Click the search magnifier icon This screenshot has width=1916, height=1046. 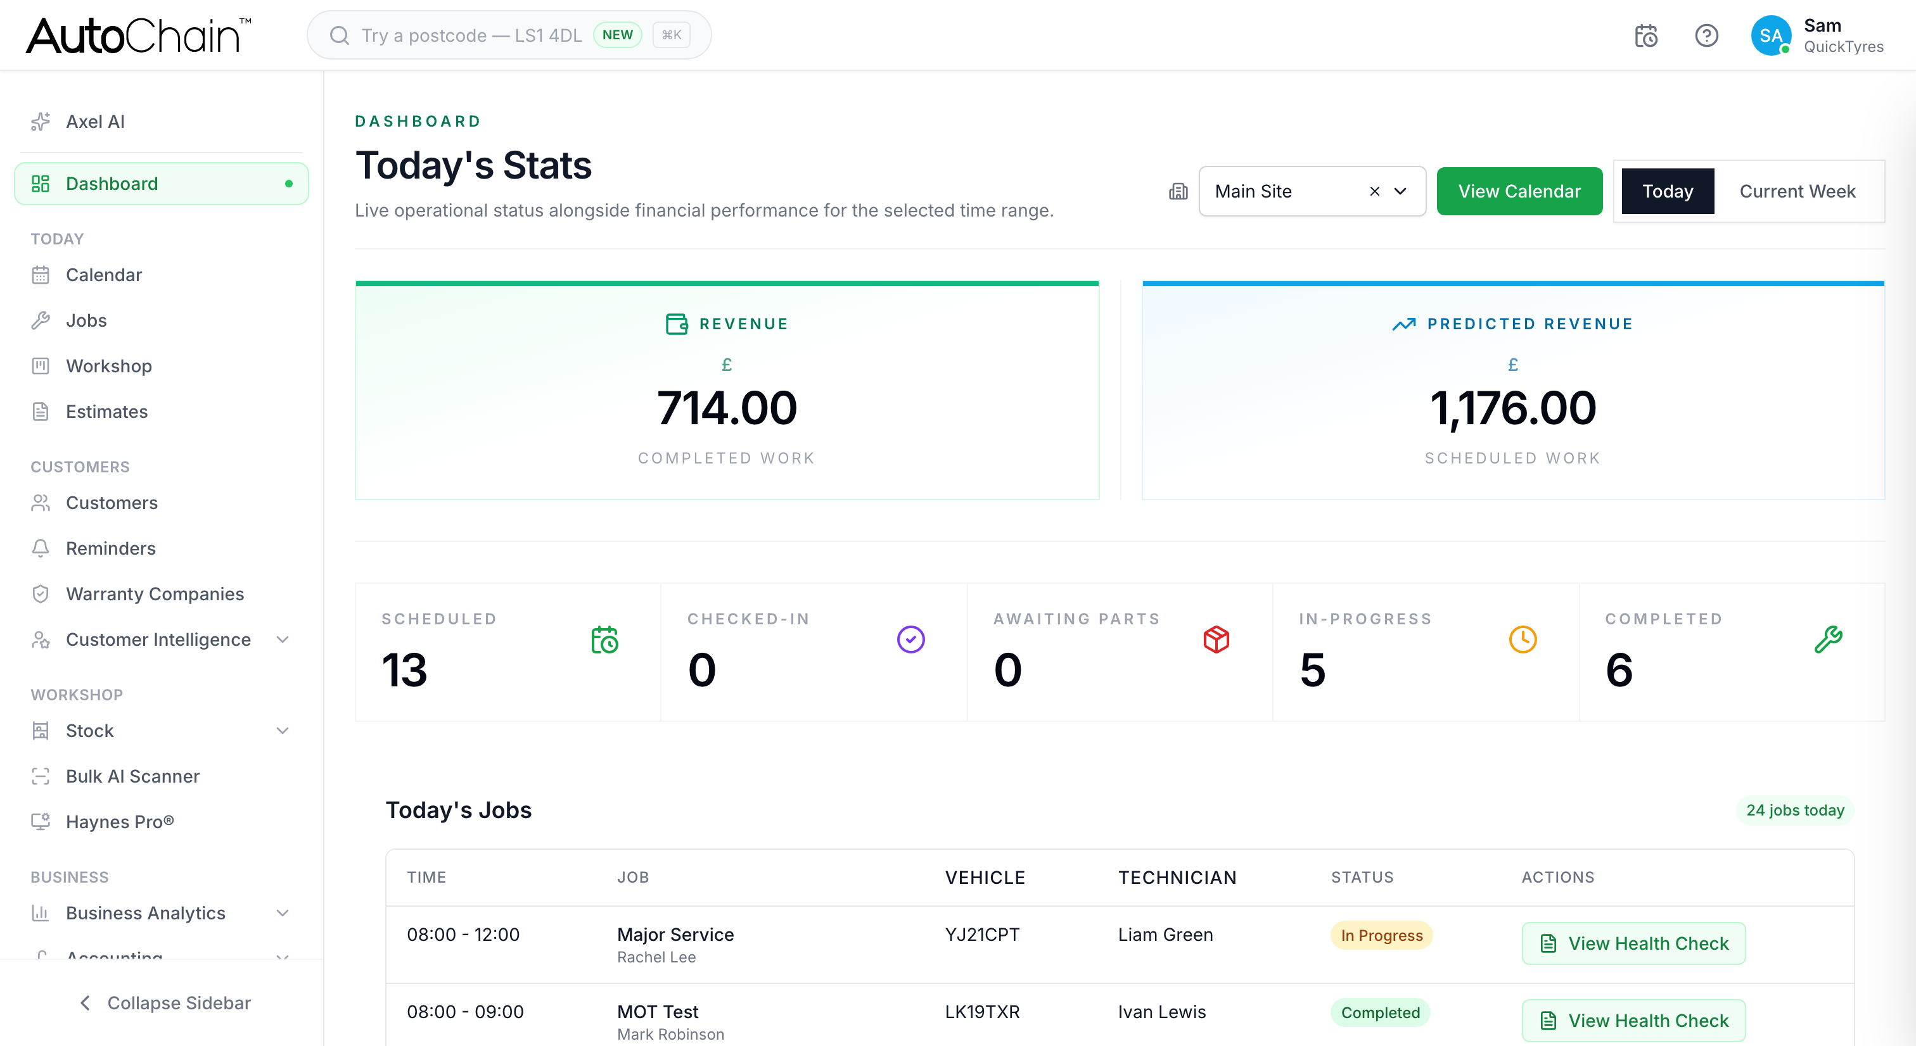point(339,35)
